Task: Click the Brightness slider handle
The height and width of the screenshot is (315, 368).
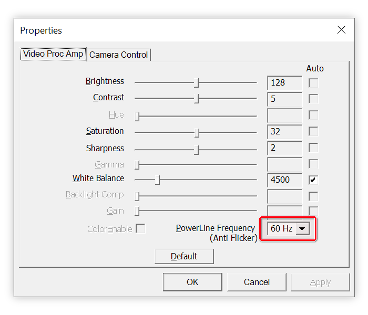Action: click(197, 83)
